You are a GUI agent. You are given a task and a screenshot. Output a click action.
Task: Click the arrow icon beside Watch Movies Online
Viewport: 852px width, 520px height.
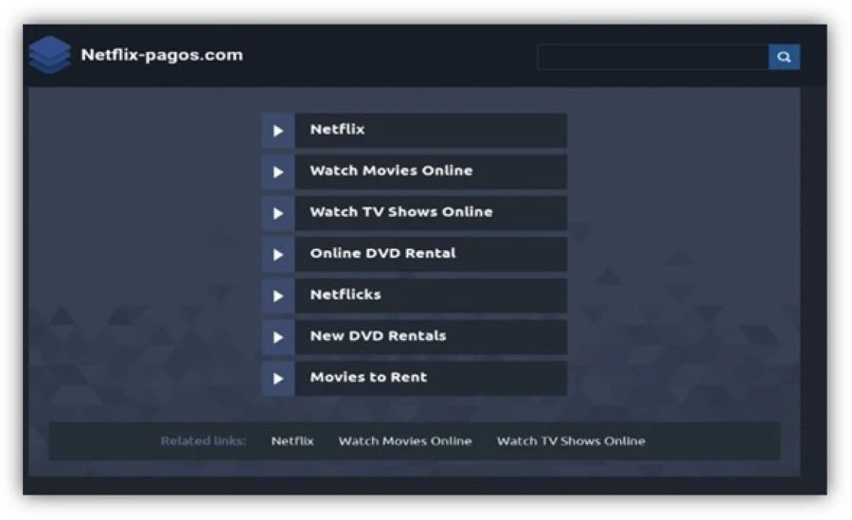(x=277, y=171)
